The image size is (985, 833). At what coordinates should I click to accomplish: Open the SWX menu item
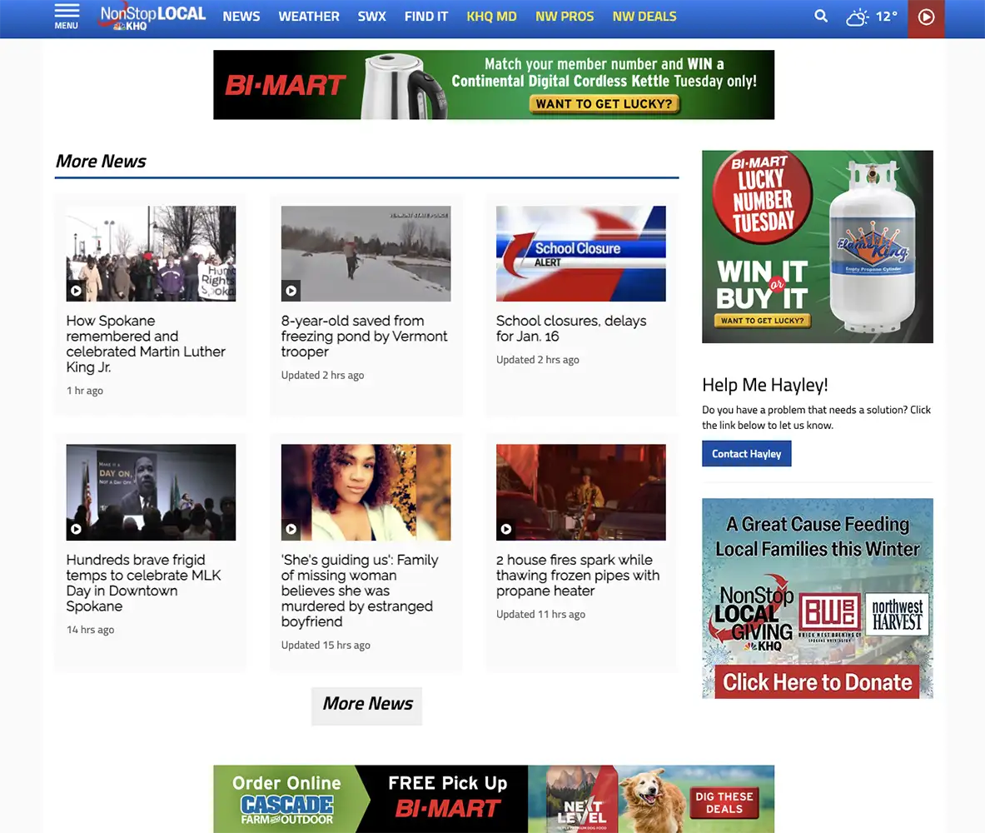click(372, 17)
